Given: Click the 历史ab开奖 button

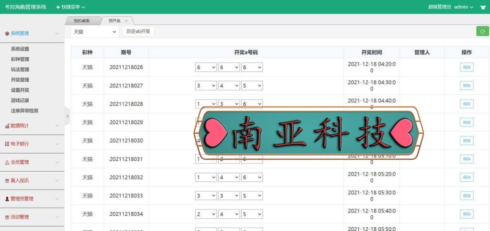Looking at the screenshot, I should (x=138, y=32).
